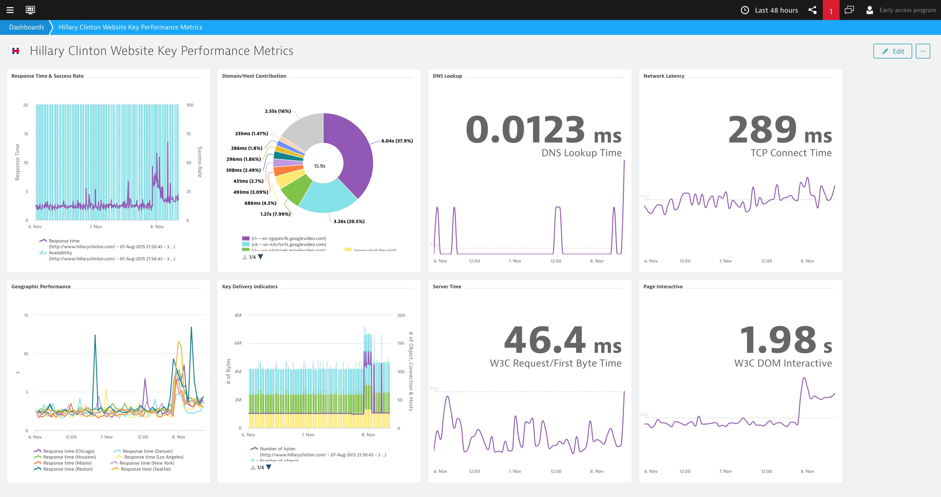
Task: Toggle Response time (Los Angeles) legend entry
Action: pos(149,457)
